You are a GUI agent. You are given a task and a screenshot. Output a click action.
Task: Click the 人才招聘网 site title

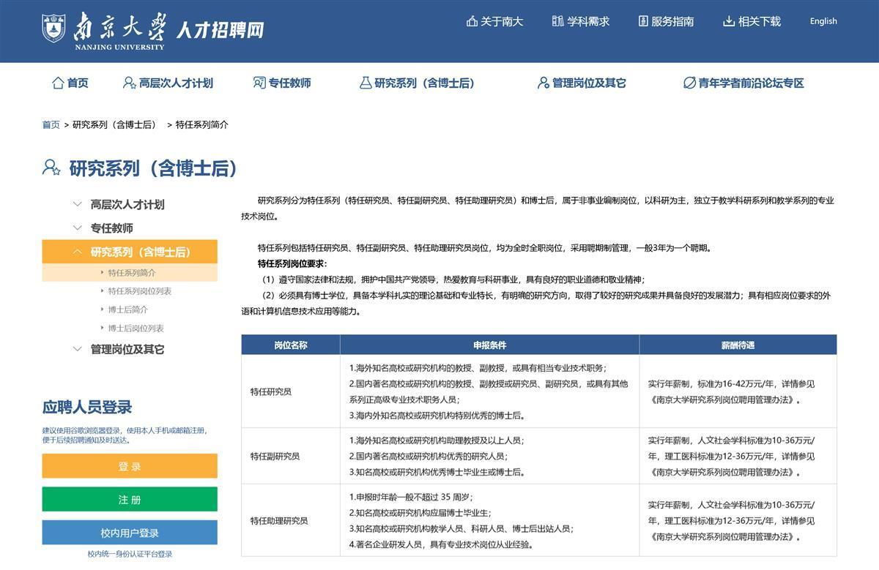[x=219, y=30]
